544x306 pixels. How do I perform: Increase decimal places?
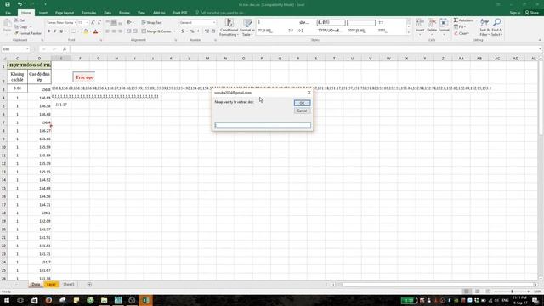(207, 31)
